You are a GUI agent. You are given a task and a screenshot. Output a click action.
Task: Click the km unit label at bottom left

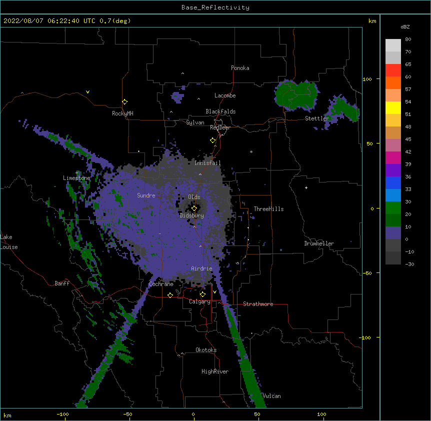7,415
